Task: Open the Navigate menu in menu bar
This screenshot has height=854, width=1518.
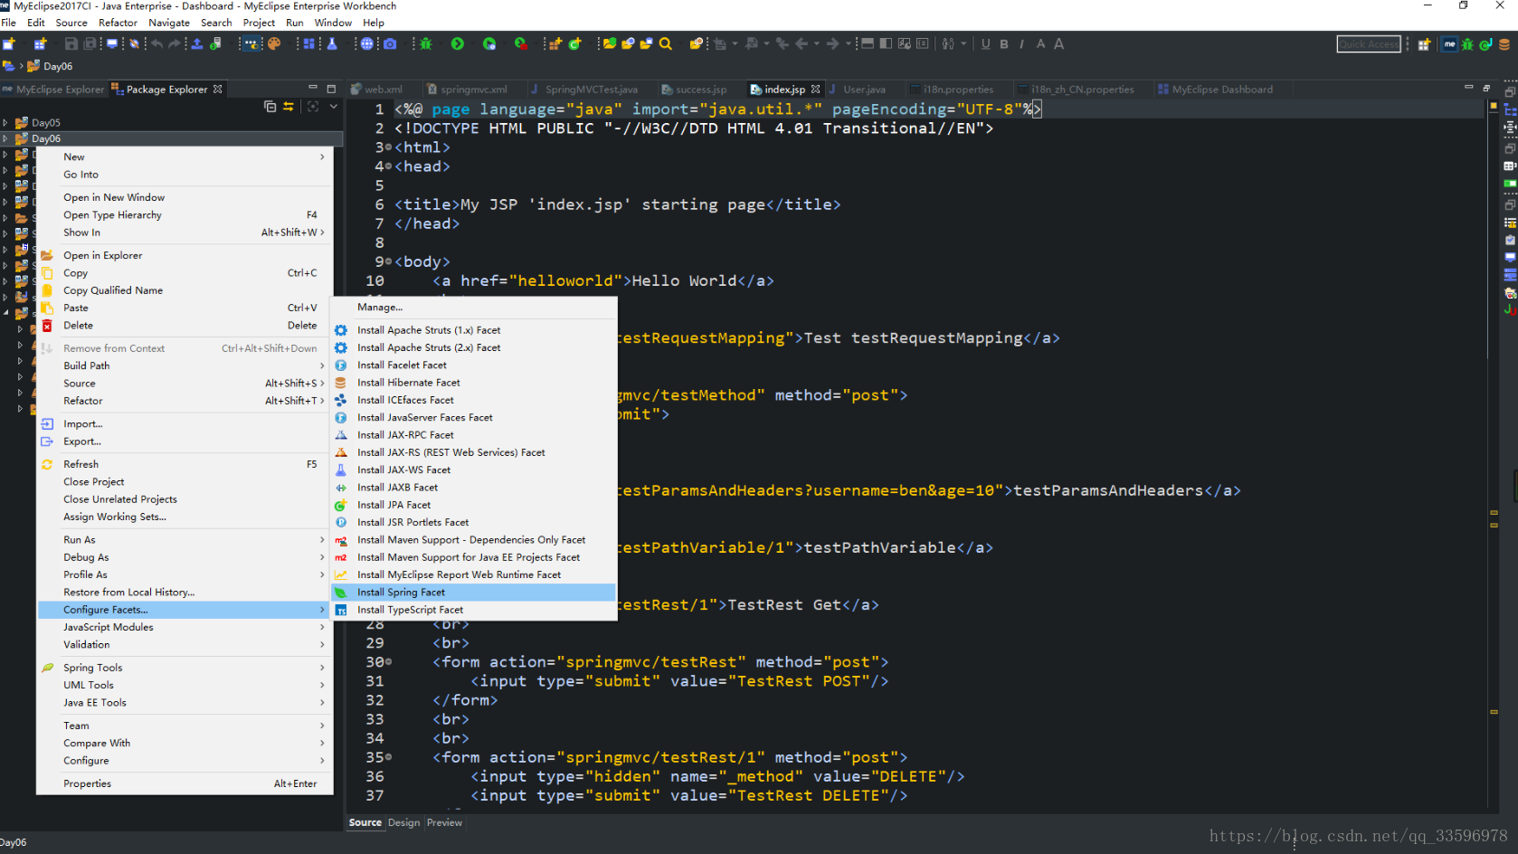Action: [x=169, y=23]
